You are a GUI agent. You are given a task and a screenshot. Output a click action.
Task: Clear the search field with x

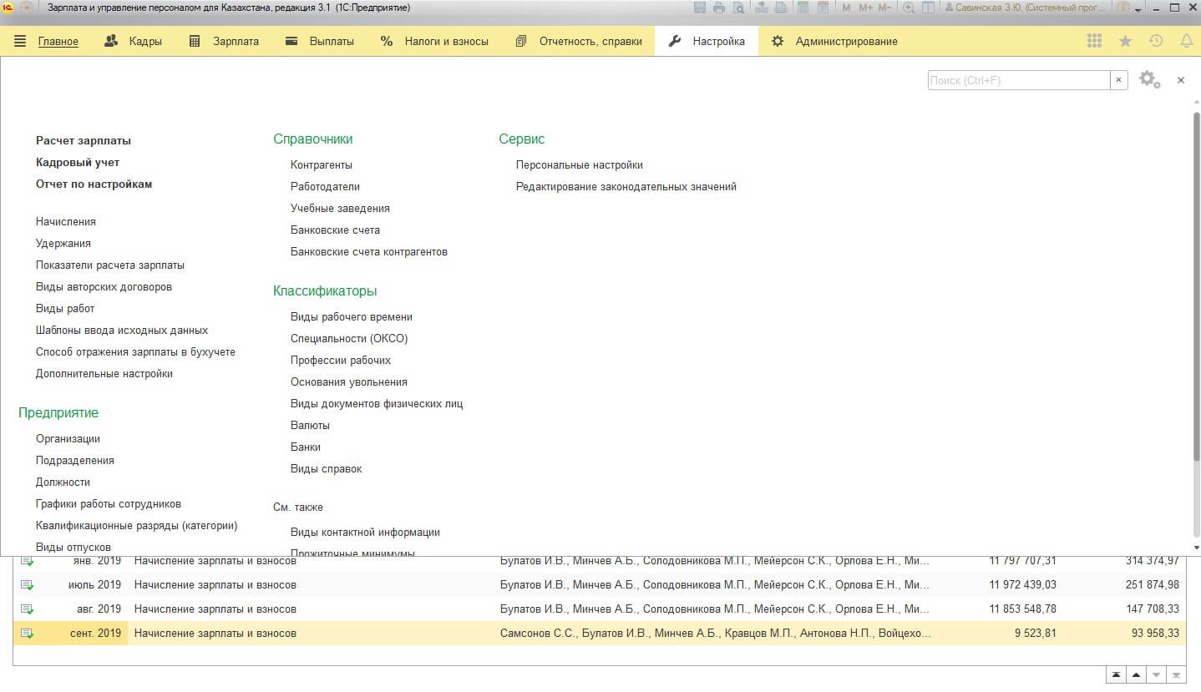(1119, 80)
